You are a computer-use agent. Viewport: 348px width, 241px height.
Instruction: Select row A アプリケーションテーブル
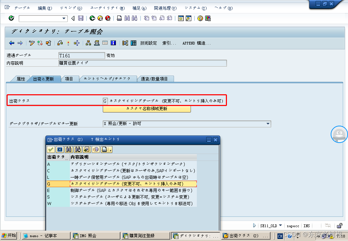tap(122, 164)
